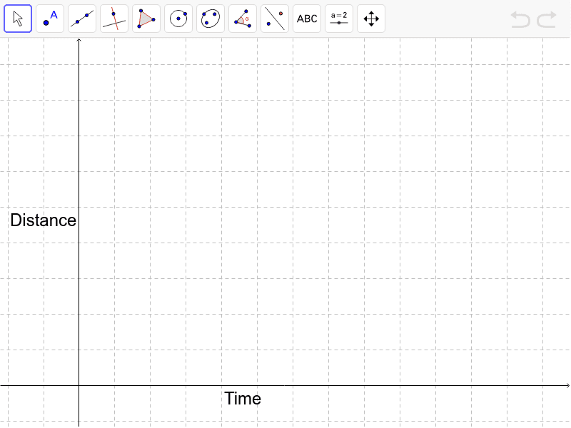Choose the ABC text tool
571x428 pixels.
point(307,19)
